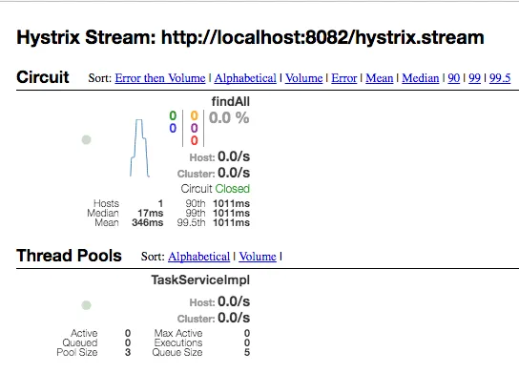Click the TaskServiceImpl pool health circle
The height and width of the screenshot is (373, 519).
pos(87,305)
